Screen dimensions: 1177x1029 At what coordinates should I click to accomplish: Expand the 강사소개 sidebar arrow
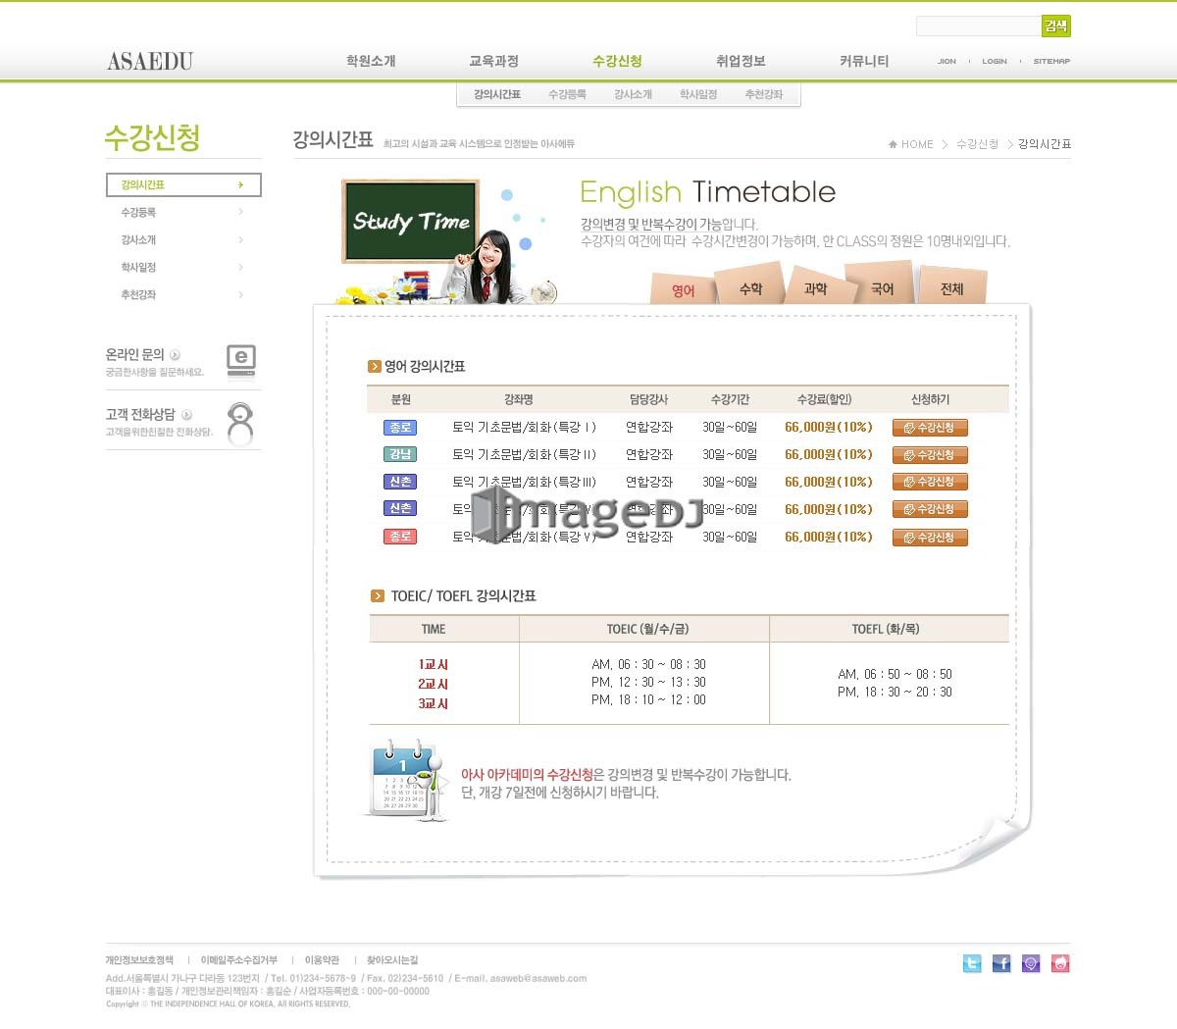(x=240, y=239)
